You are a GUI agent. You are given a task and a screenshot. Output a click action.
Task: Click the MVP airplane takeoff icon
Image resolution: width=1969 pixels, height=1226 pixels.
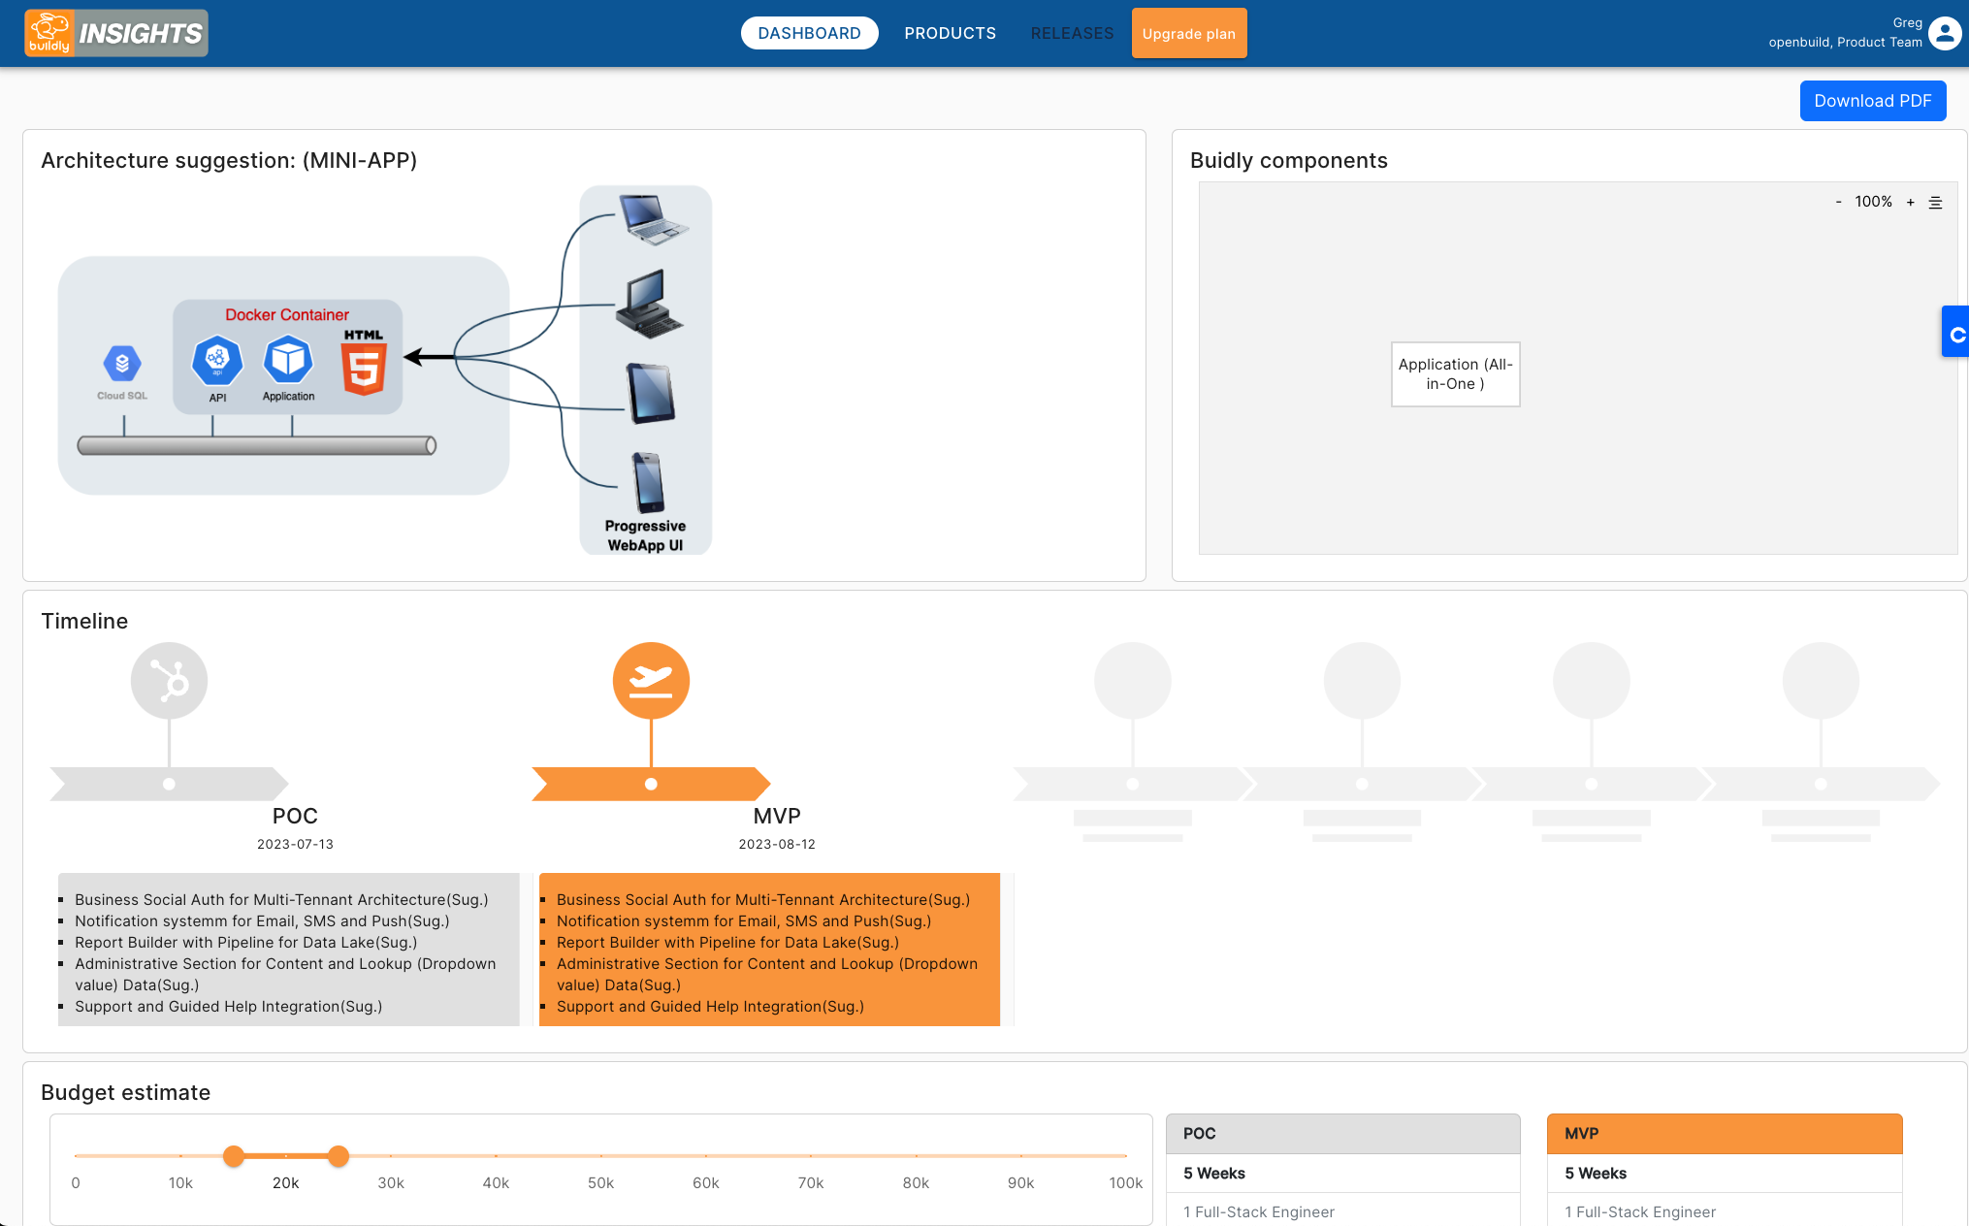651,681
